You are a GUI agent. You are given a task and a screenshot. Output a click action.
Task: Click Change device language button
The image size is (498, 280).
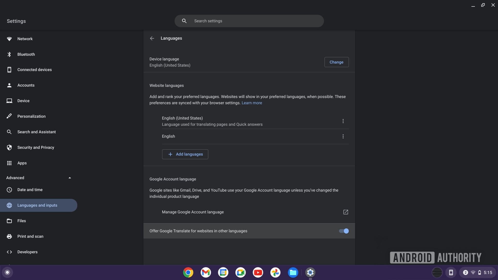336,62
